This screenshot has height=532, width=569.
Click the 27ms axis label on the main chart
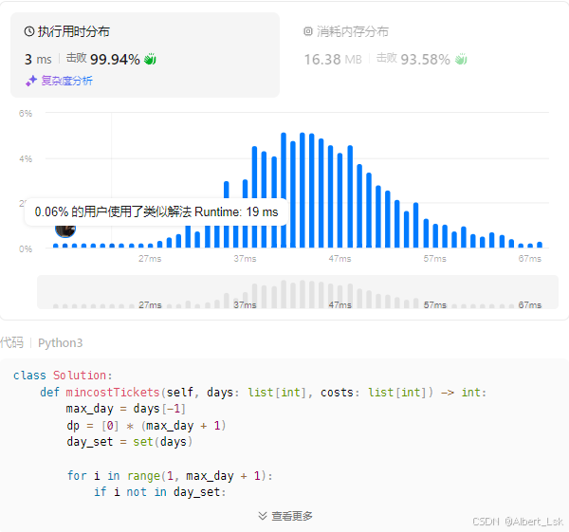point(150,259)
